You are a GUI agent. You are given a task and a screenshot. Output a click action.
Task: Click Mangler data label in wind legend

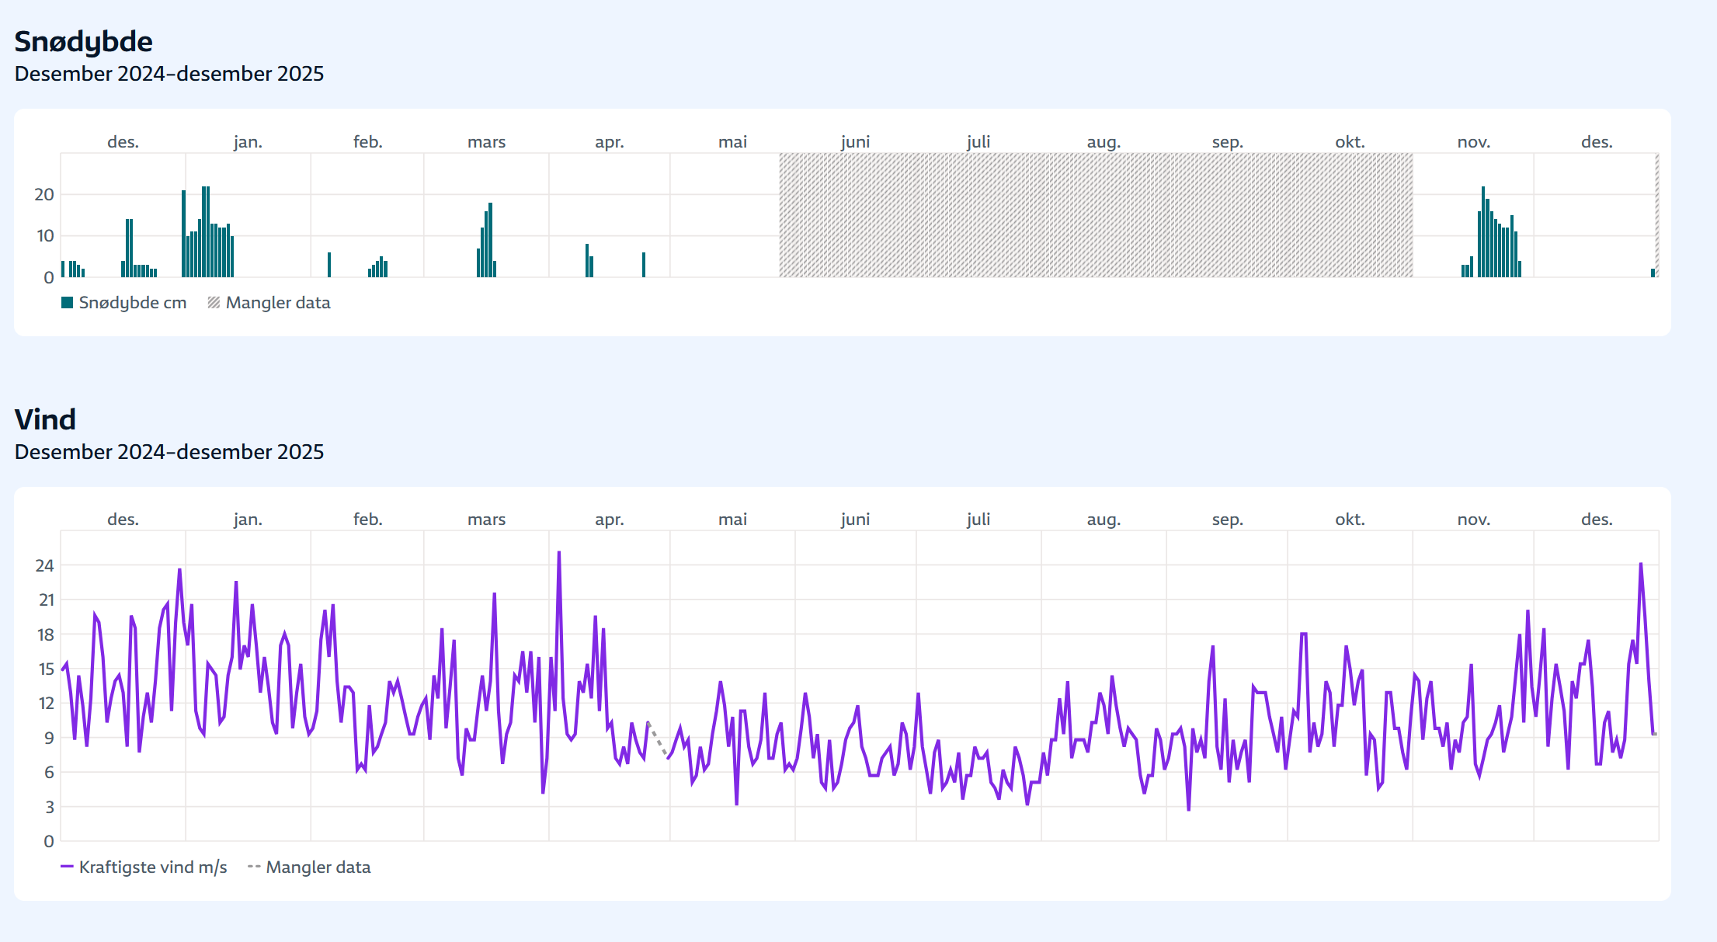318,867
